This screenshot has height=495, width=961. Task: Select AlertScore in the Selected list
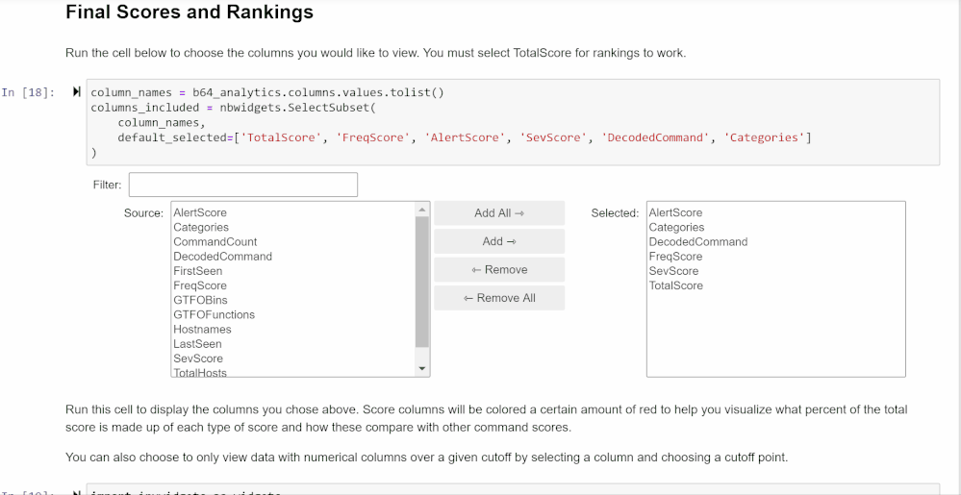pyautogui.click(x=675, y=212)
